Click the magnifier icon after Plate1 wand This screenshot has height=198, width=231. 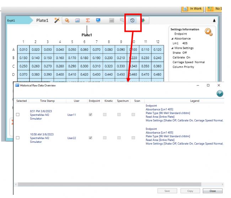[x=67, y=21]
